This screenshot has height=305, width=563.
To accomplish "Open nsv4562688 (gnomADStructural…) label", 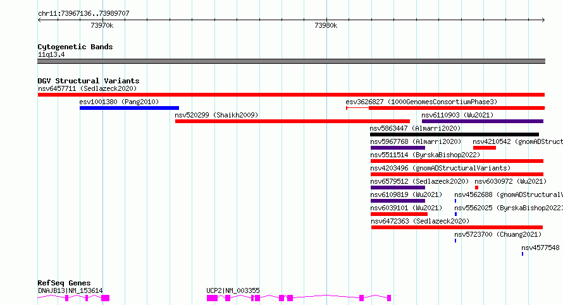I will pyautogui.click(x=509, y=194).
